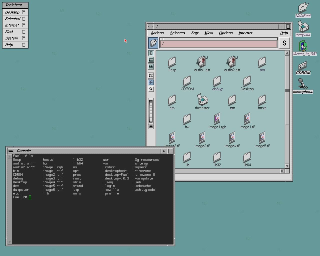Open the file manager Internet menu

[x=245, y=33]
